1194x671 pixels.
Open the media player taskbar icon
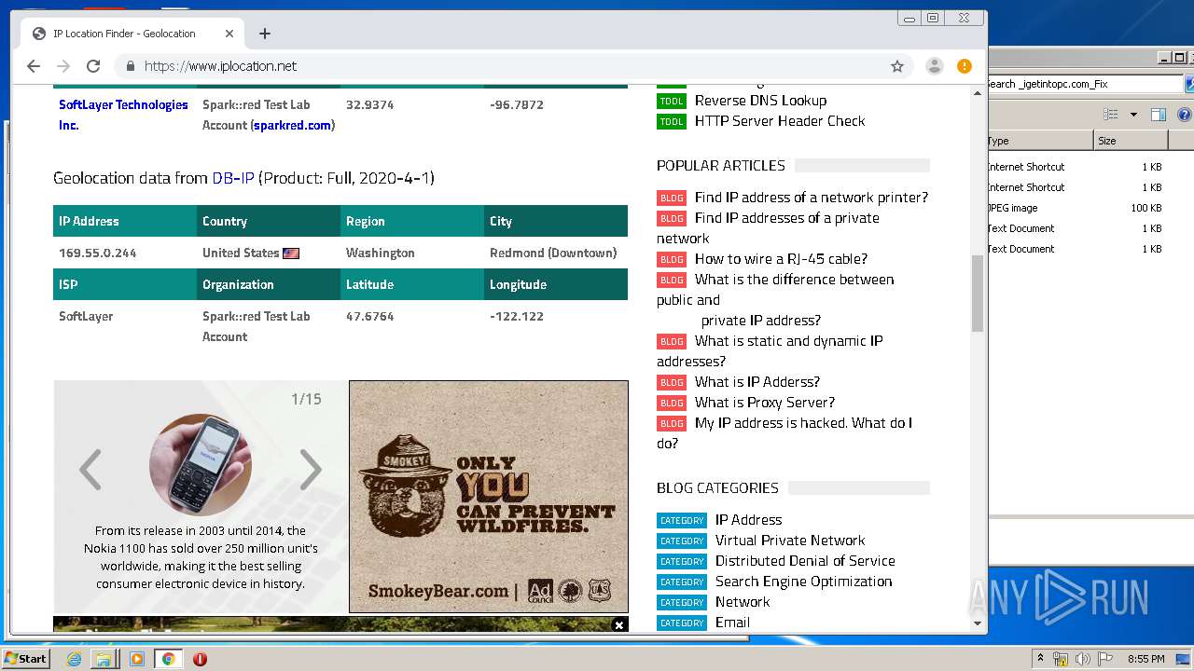tap(137, 659)
